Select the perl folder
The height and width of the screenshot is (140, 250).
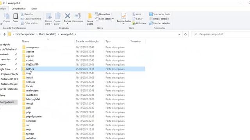pos(83,108)
